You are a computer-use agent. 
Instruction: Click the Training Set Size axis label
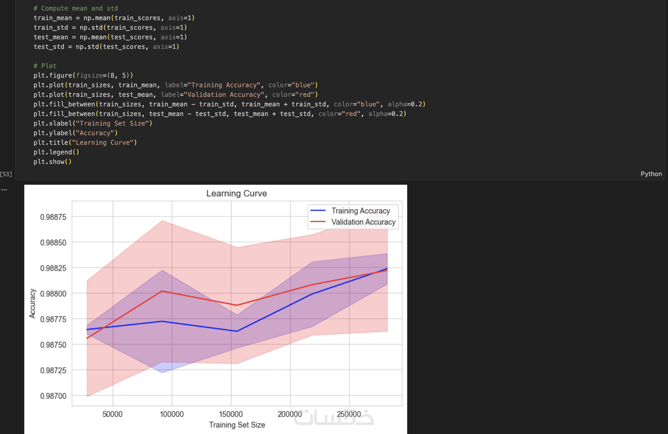237,425
